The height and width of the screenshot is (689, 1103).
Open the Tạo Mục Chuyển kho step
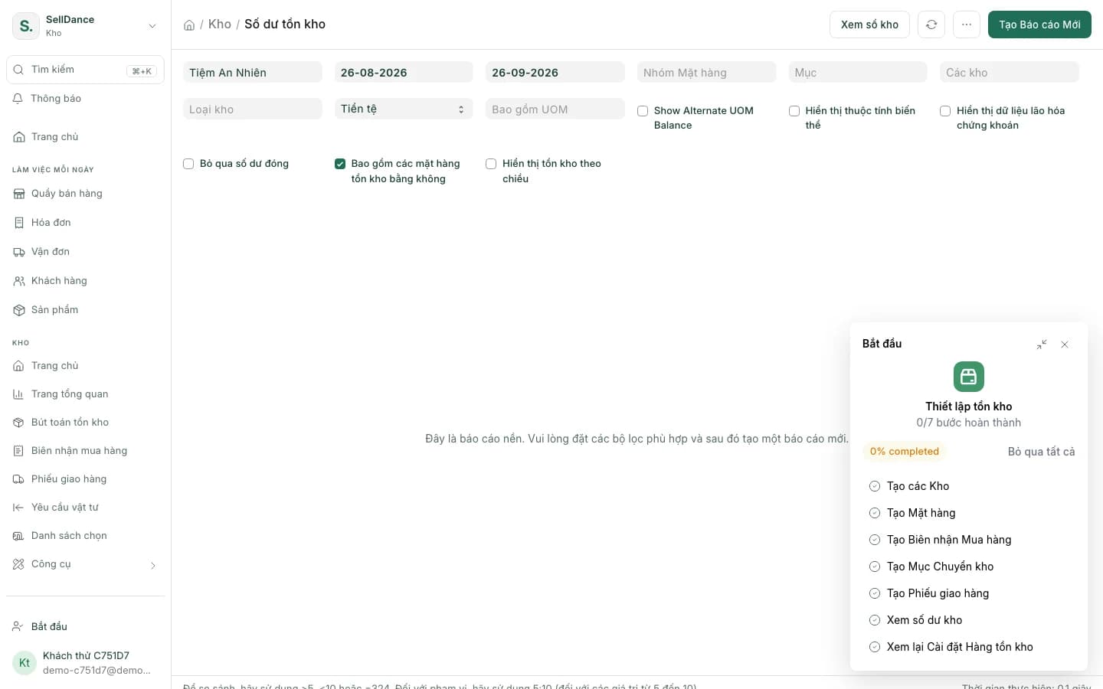[940, 567]
